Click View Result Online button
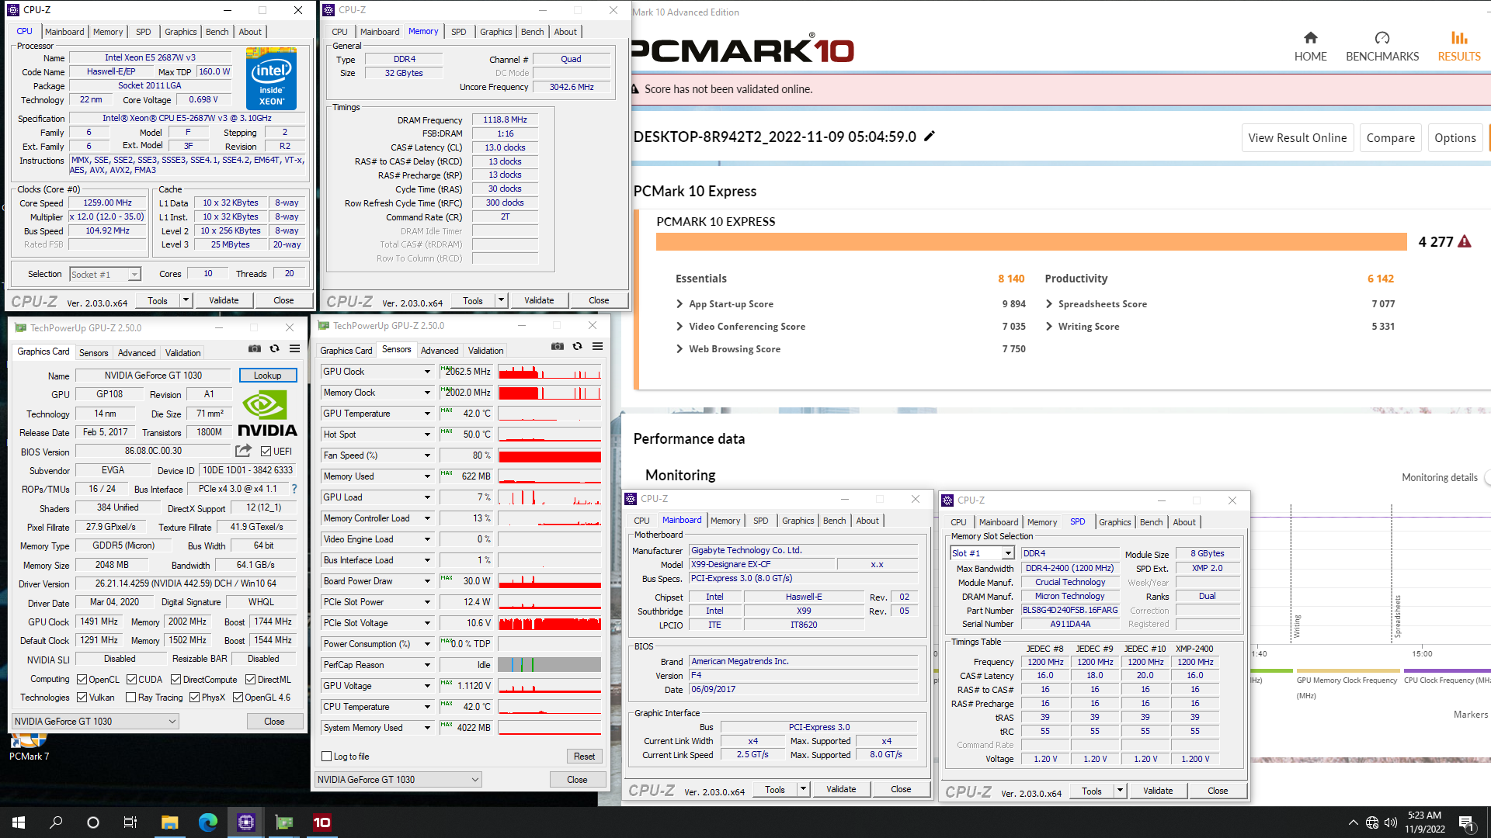The image size is (1491, 838). (x=1297, y=137)
